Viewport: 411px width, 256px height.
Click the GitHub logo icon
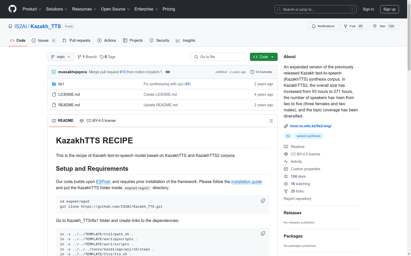pyautogui.click(x=12, y=9)
